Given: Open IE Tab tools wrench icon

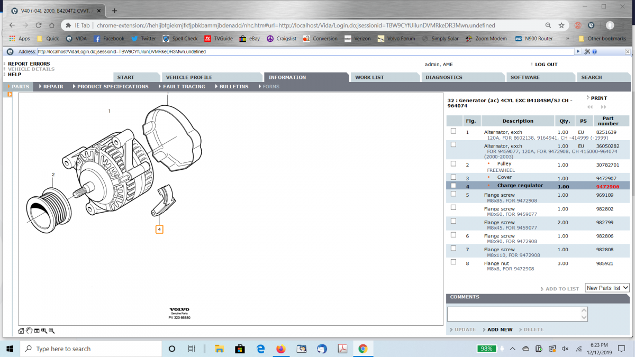Looking at the screenshot, I should tap(587, 51).
